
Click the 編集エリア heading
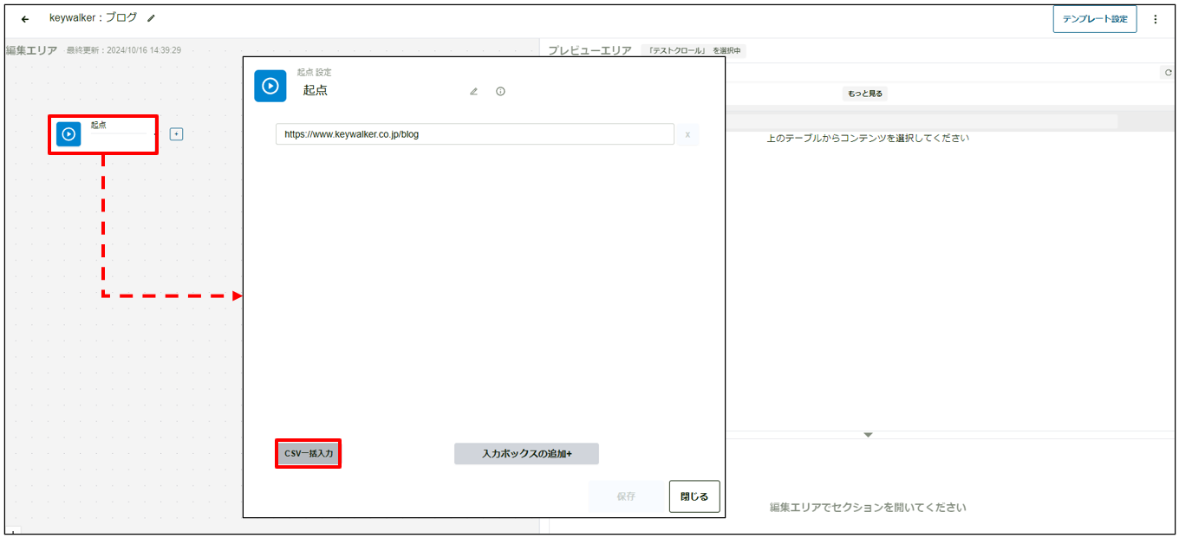coord(32,50)
